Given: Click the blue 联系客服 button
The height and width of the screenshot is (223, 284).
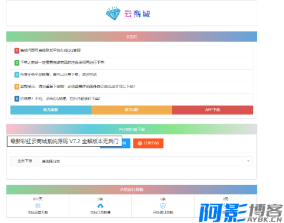Looking at the screenshot, I should pyautogui.click(x=51, y=110).
